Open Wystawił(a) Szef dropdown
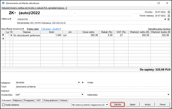 [82, 95]
